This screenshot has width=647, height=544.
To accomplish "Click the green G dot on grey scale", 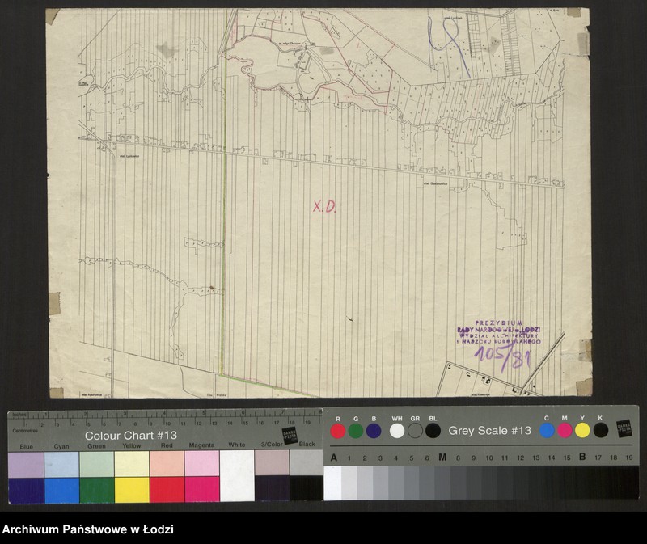I will pos(356,431).
